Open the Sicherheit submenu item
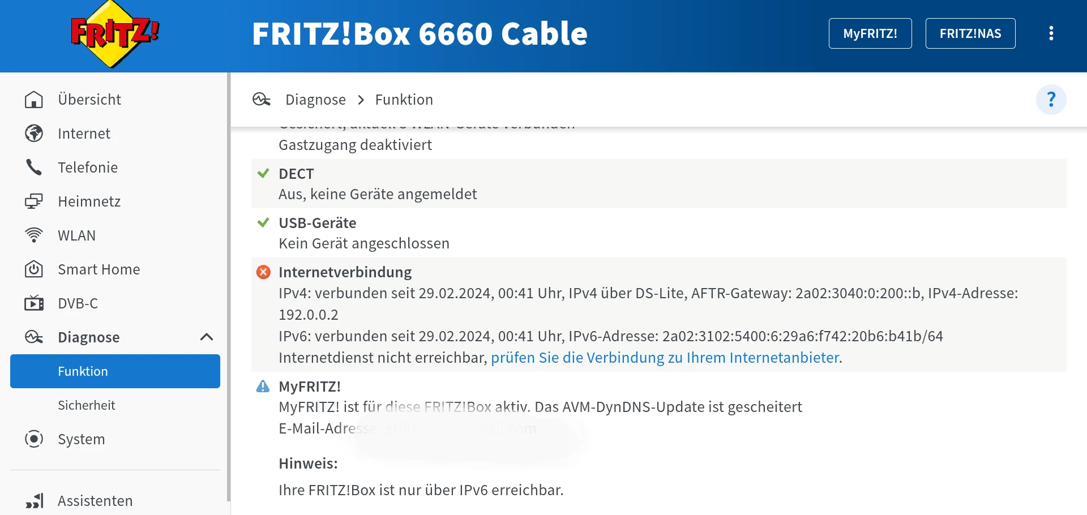1087x515 pixels. 87,405
